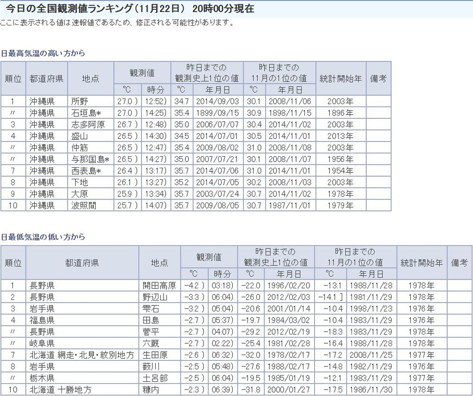Click prefecture cell 北海道 網走・北見・紋別地方
Image resolution: width=473 pixels, height=396 pixels.
(x=82, y=355)
